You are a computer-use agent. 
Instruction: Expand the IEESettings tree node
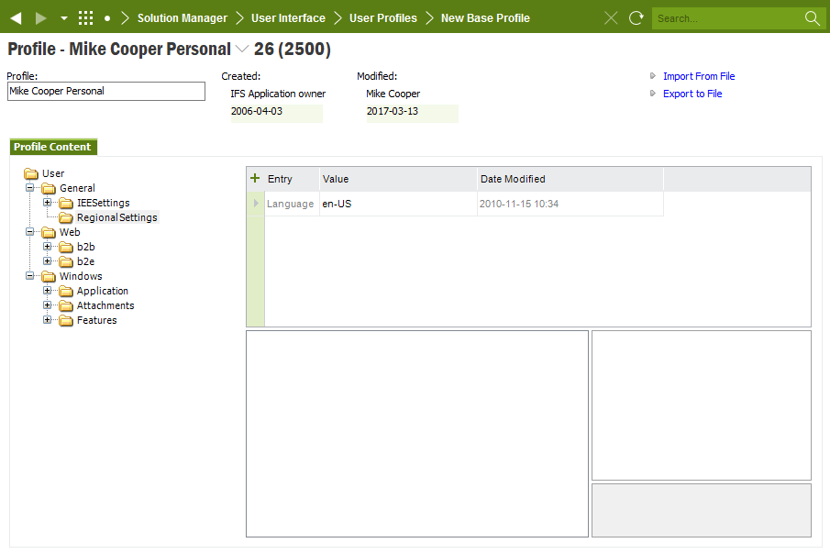click(48, 203)
